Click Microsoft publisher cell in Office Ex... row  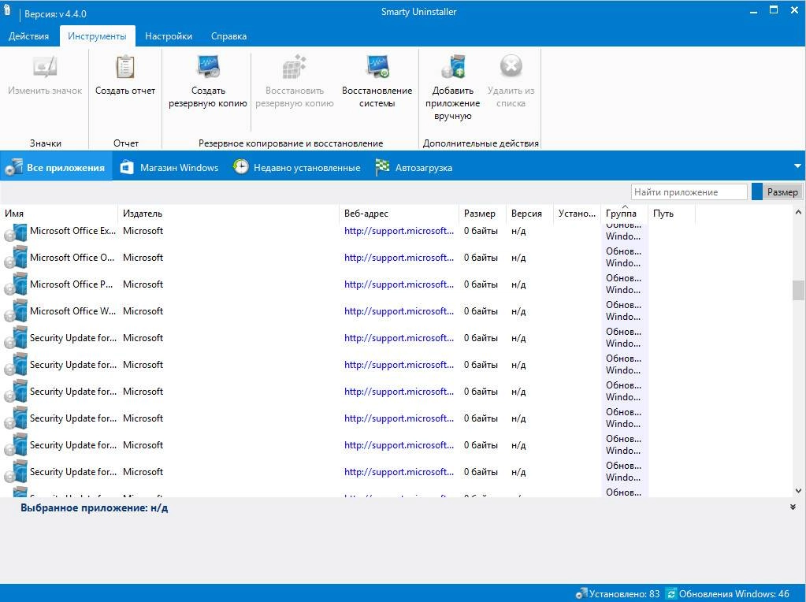[x=143, y=231]
